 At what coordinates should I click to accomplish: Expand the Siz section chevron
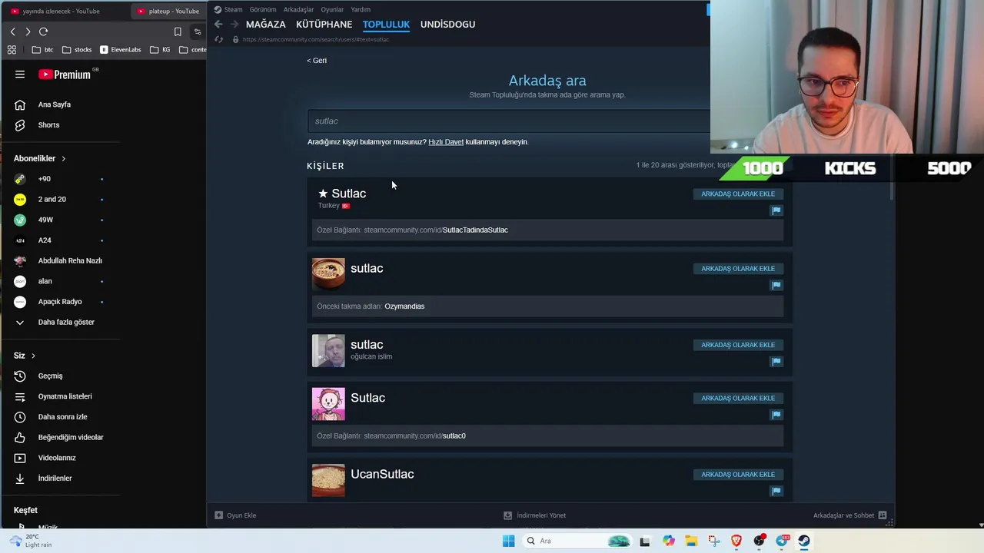tap(33, 356)
